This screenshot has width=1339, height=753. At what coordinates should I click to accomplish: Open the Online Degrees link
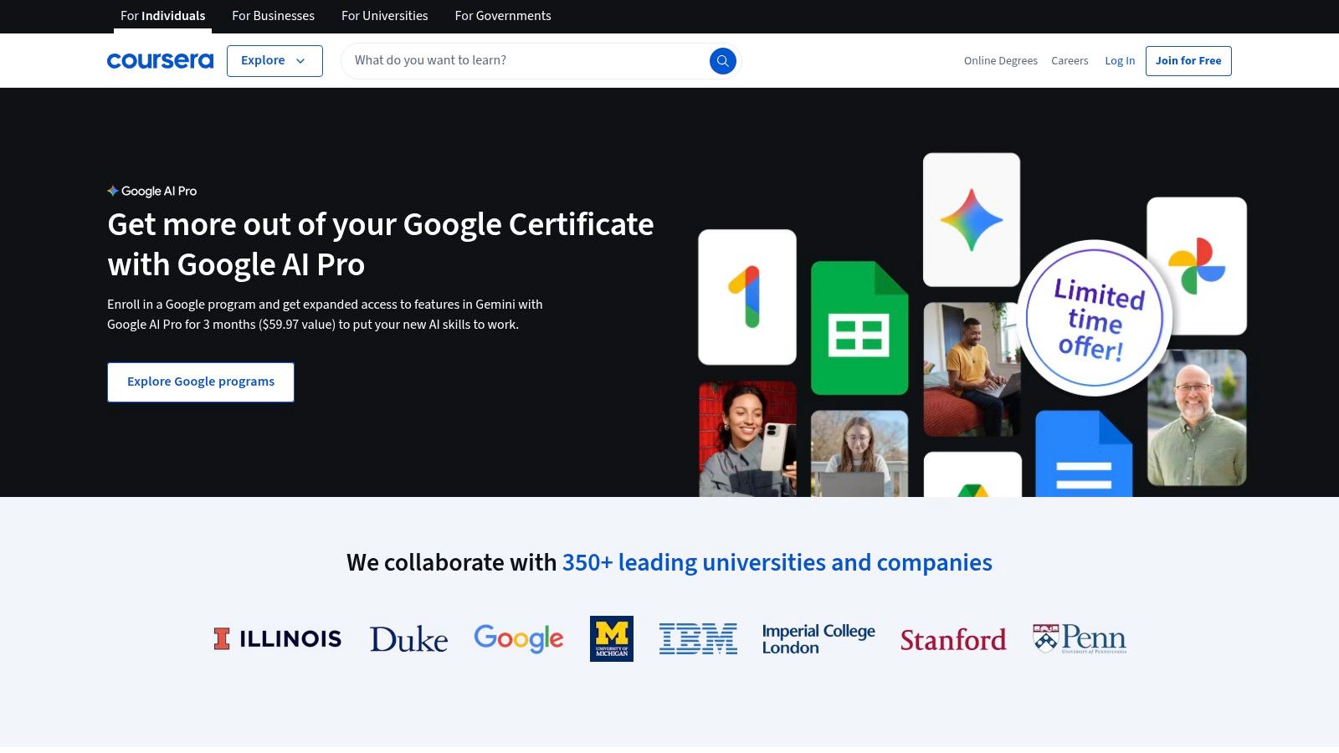click(1000, 61)
